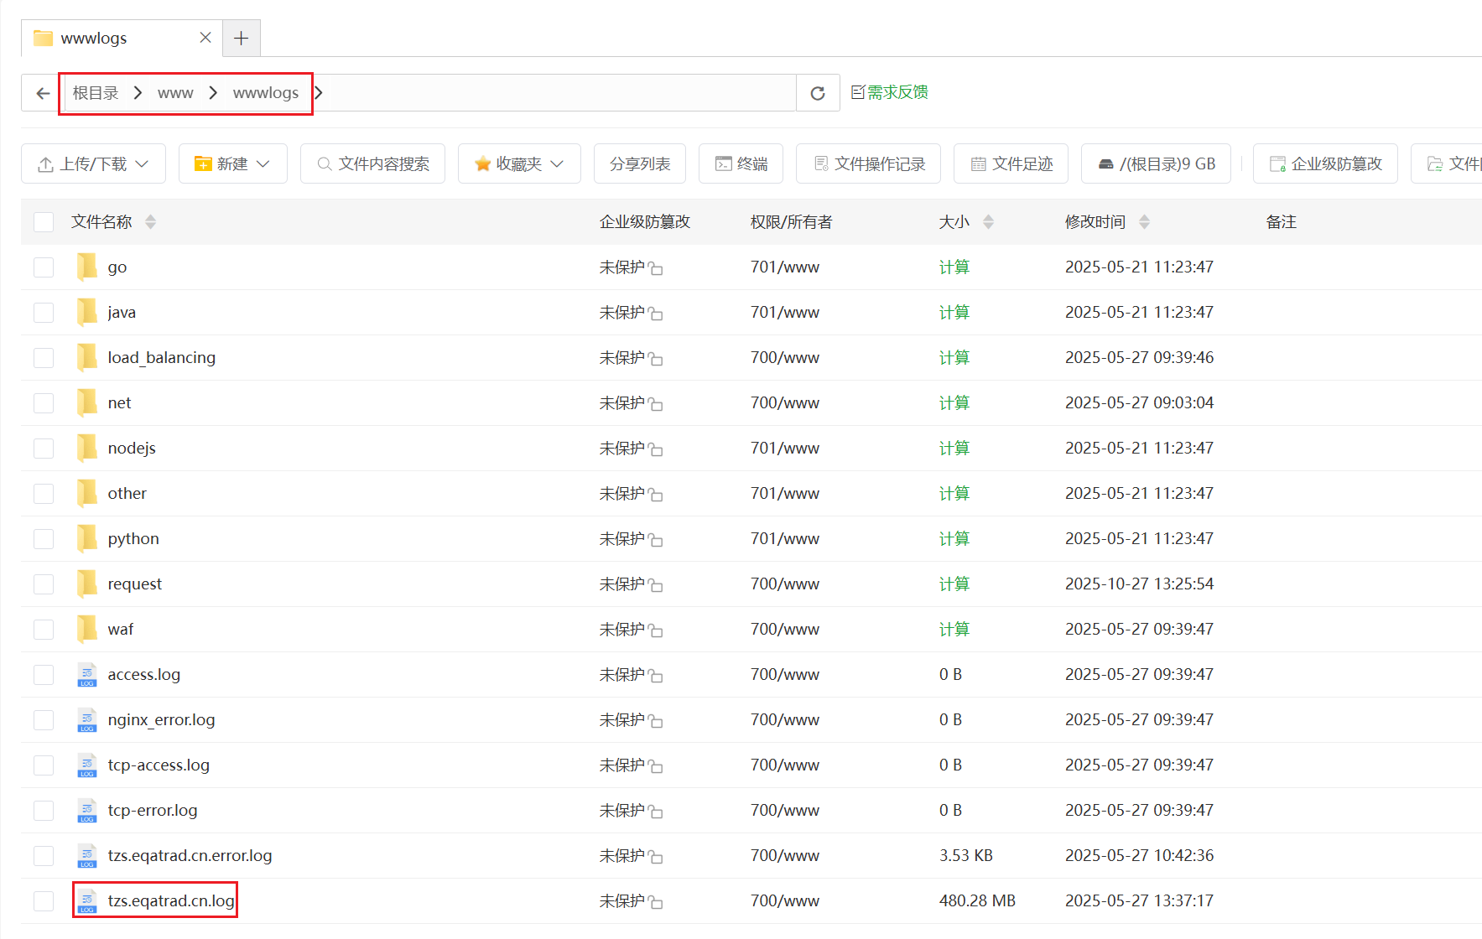Open the New (新建) dropdown

(232, 163)
